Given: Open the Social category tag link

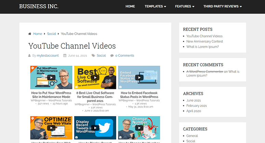Looking at the screenshot, I should tap(101, 55).
